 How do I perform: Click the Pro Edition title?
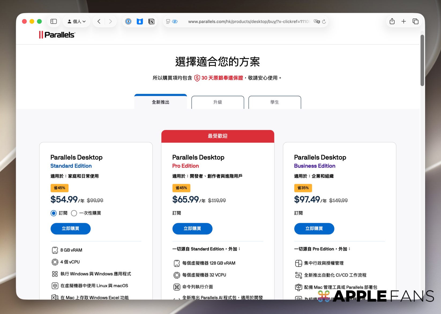point(185,166)
